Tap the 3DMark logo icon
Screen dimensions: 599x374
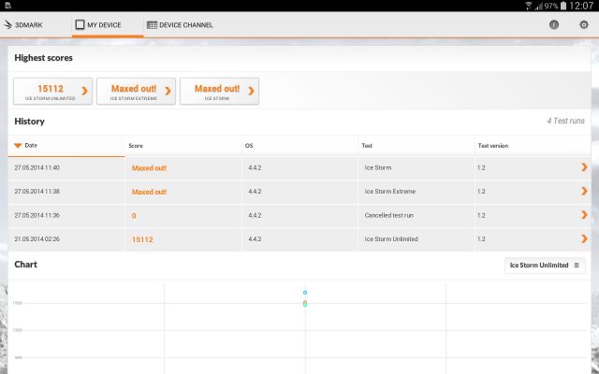pyautogui.click(x=8, y=25)
